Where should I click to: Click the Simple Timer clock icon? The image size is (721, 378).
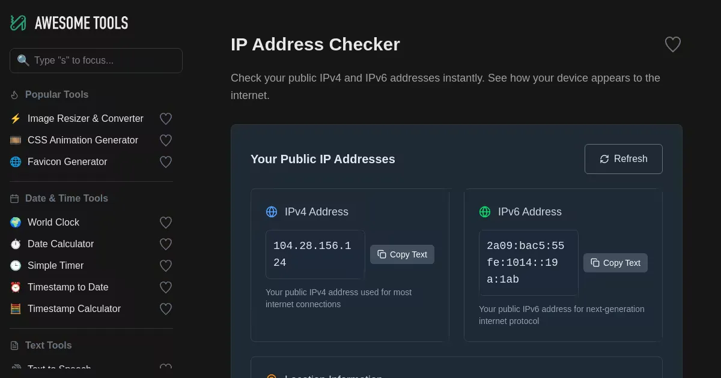16,266
